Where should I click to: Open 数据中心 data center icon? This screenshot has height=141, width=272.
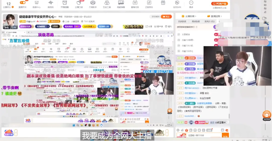(x=37, y=3)
